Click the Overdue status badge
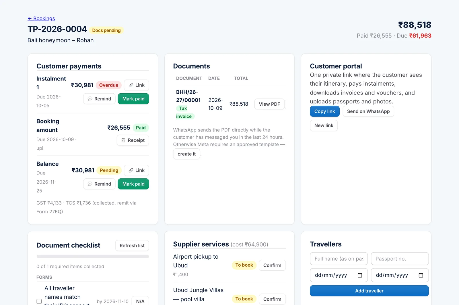Screen dimensions: 459x305 (x=109, y=85)
